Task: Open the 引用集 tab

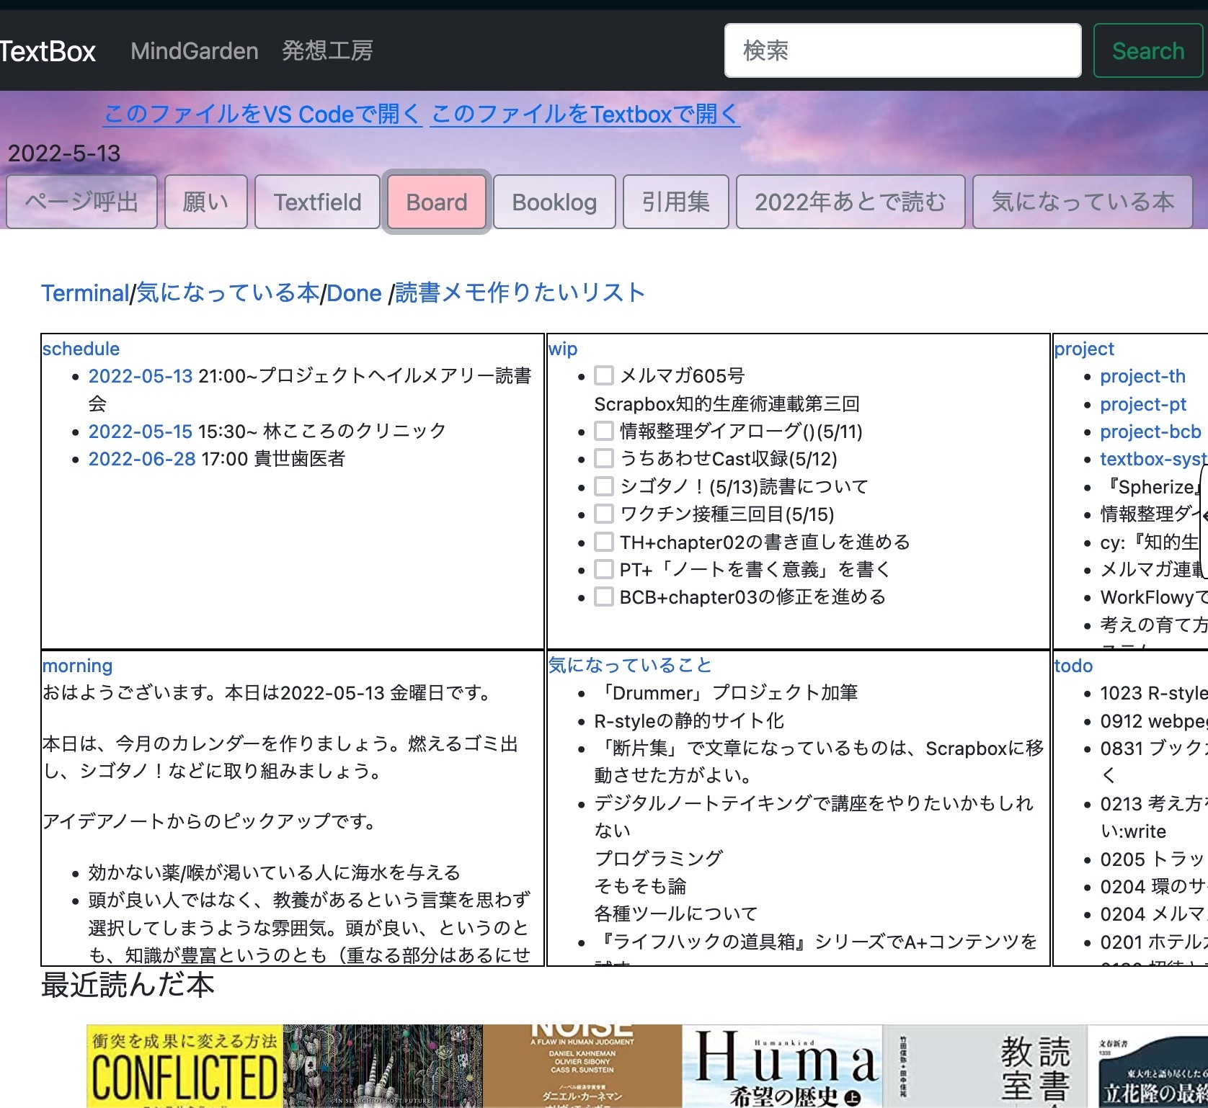Action: click(x=675, y=202)
